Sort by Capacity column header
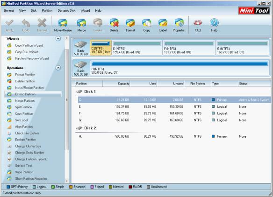The height and width of the screenshot is (197, 273). (116, 84)
